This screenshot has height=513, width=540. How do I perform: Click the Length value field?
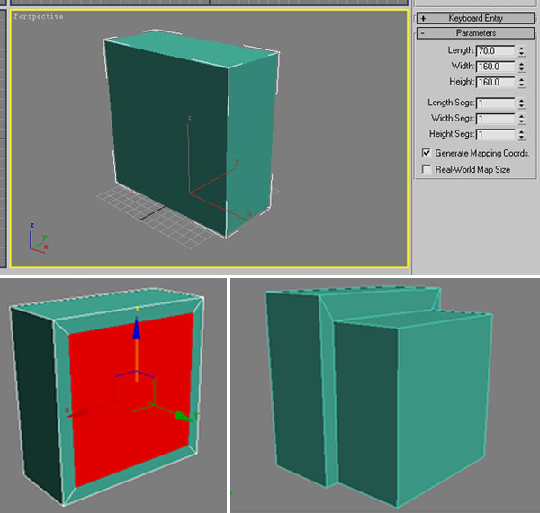pyautogui.click(x=496, y=50)
